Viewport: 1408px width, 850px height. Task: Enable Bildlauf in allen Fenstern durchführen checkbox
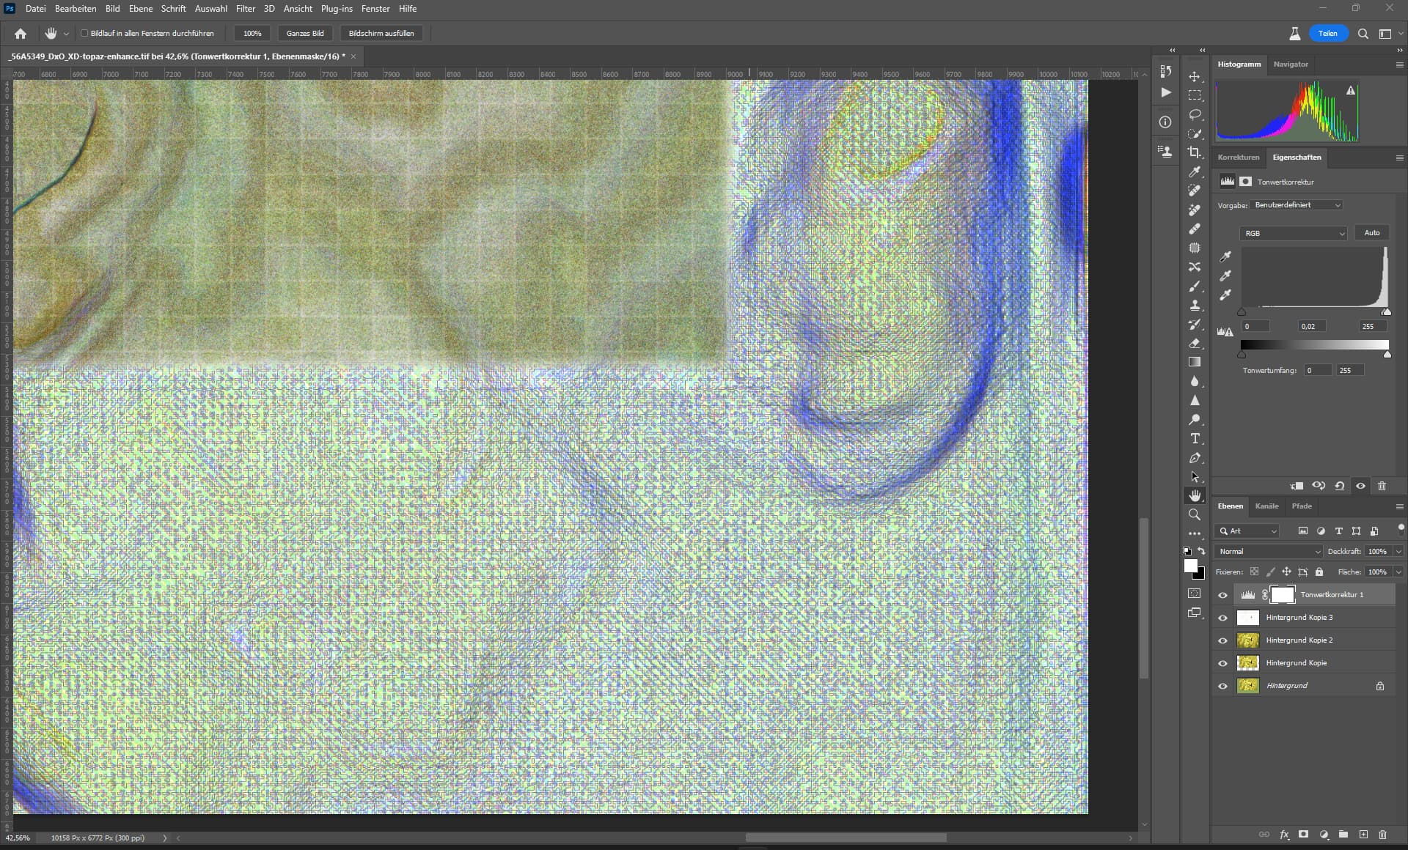[84, 33]
